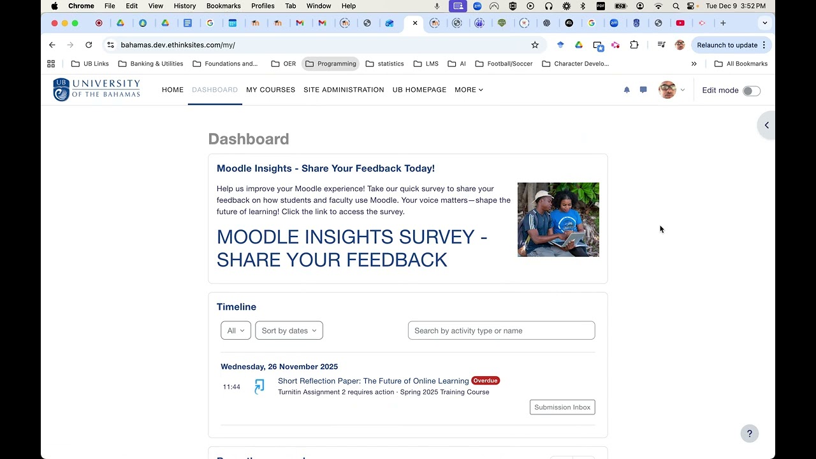The width and height of the screenshot is (816, 459).
Task: Open a new browser tab
Action: (723, 23)
